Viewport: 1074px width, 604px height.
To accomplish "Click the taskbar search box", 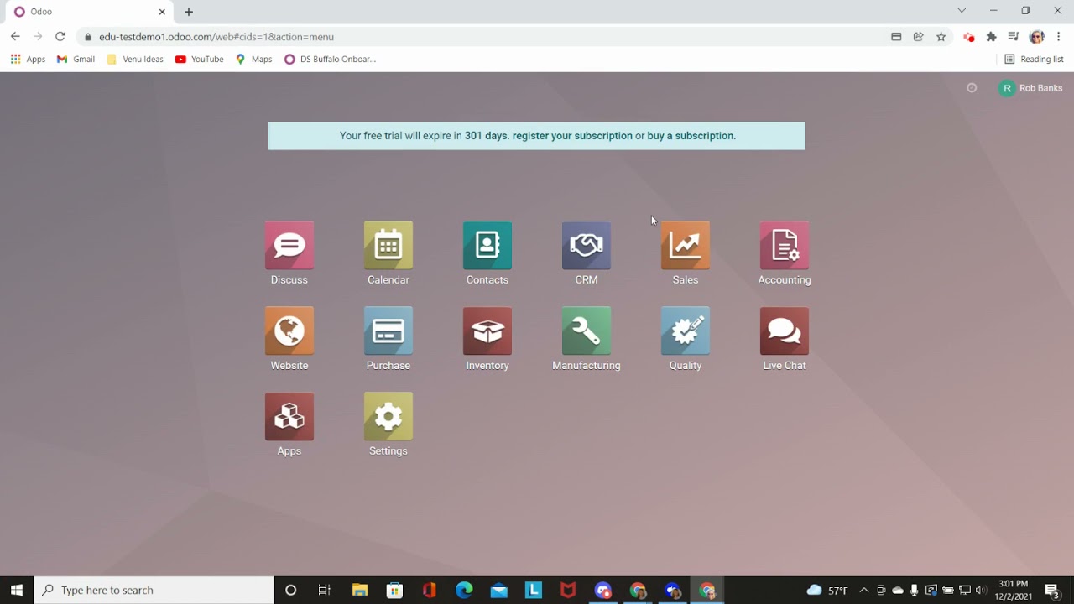I will (154, 591).
